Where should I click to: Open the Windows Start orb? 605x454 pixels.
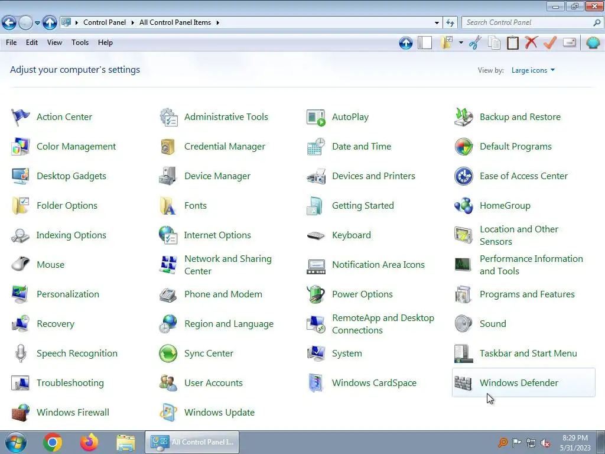click(x=16, y=442)
